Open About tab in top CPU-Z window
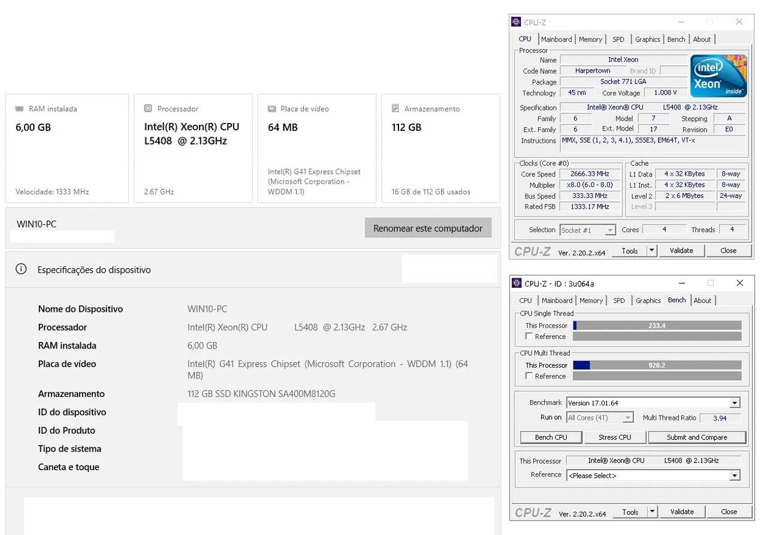767x535 pixels. tap(702, 40)
